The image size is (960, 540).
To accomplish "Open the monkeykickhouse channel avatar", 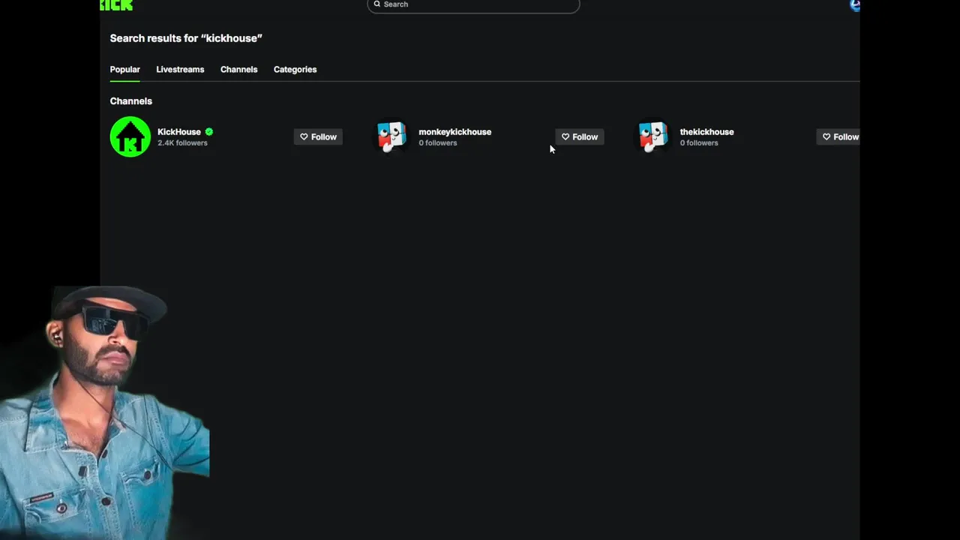I will [x=391, y=136].
